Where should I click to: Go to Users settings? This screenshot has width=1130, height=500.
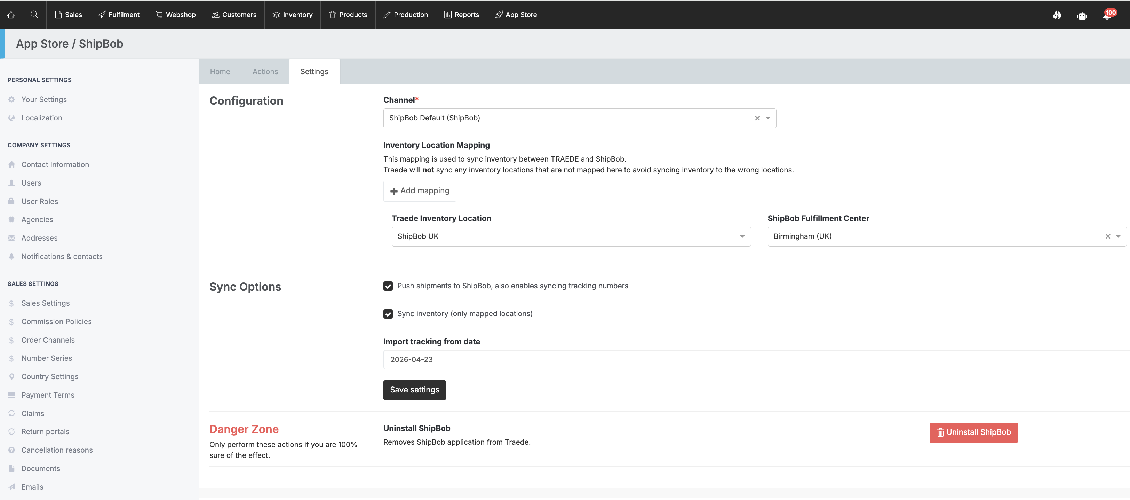(31, 183)
